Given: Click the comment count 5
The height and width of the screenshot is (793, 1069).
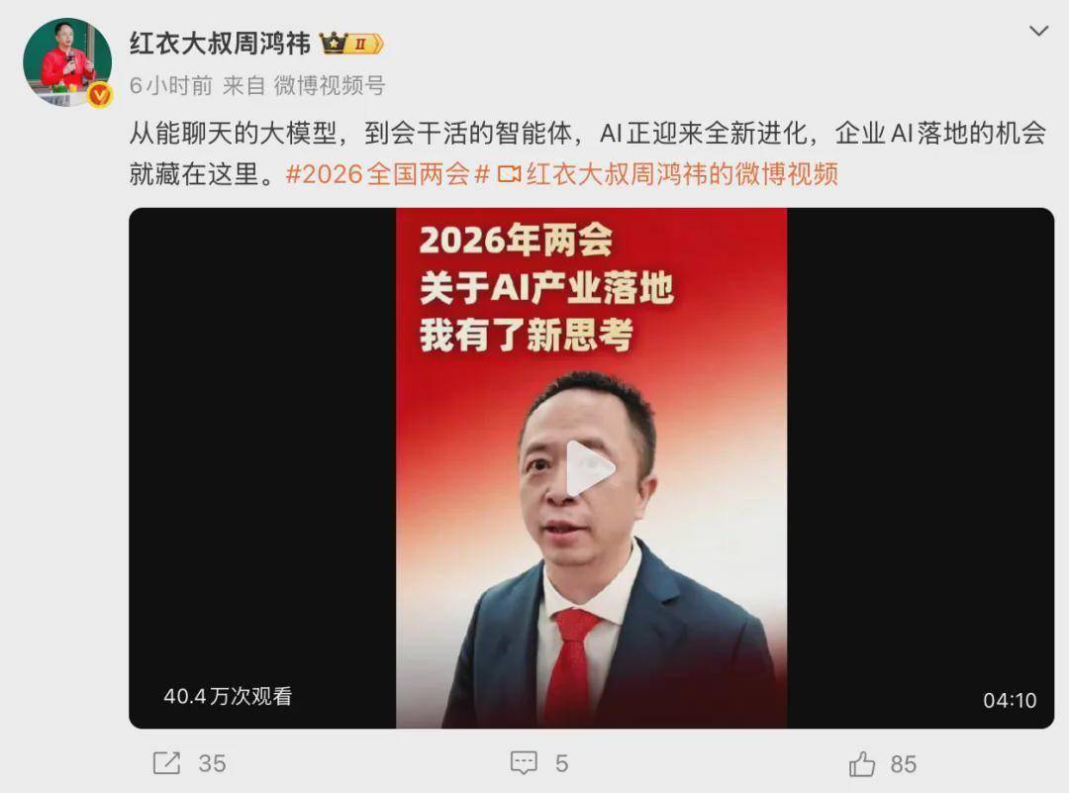Looking at the screenshot, I should click(561, 763).
